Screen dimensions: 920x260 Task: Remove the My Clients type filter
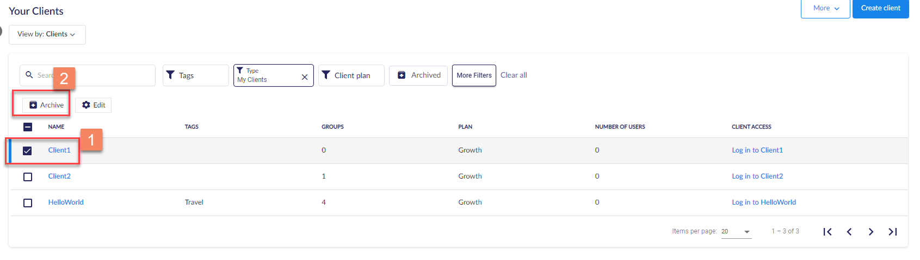(305, 77)
